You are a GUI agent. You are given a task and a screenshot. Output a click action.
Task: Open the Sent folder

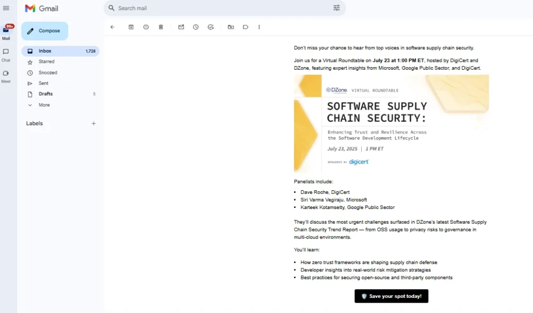click(x=60, y=83)
